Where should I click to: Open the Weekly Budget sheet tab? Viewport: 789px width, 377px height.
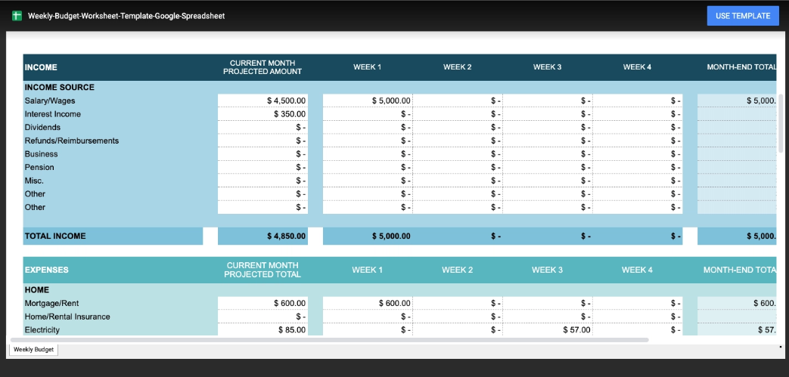coord(33,349)
